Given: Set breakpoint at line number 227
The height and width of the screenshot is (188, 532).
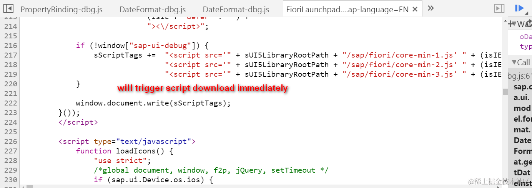Looking at the screenshot, I should [x=10, y=151].
